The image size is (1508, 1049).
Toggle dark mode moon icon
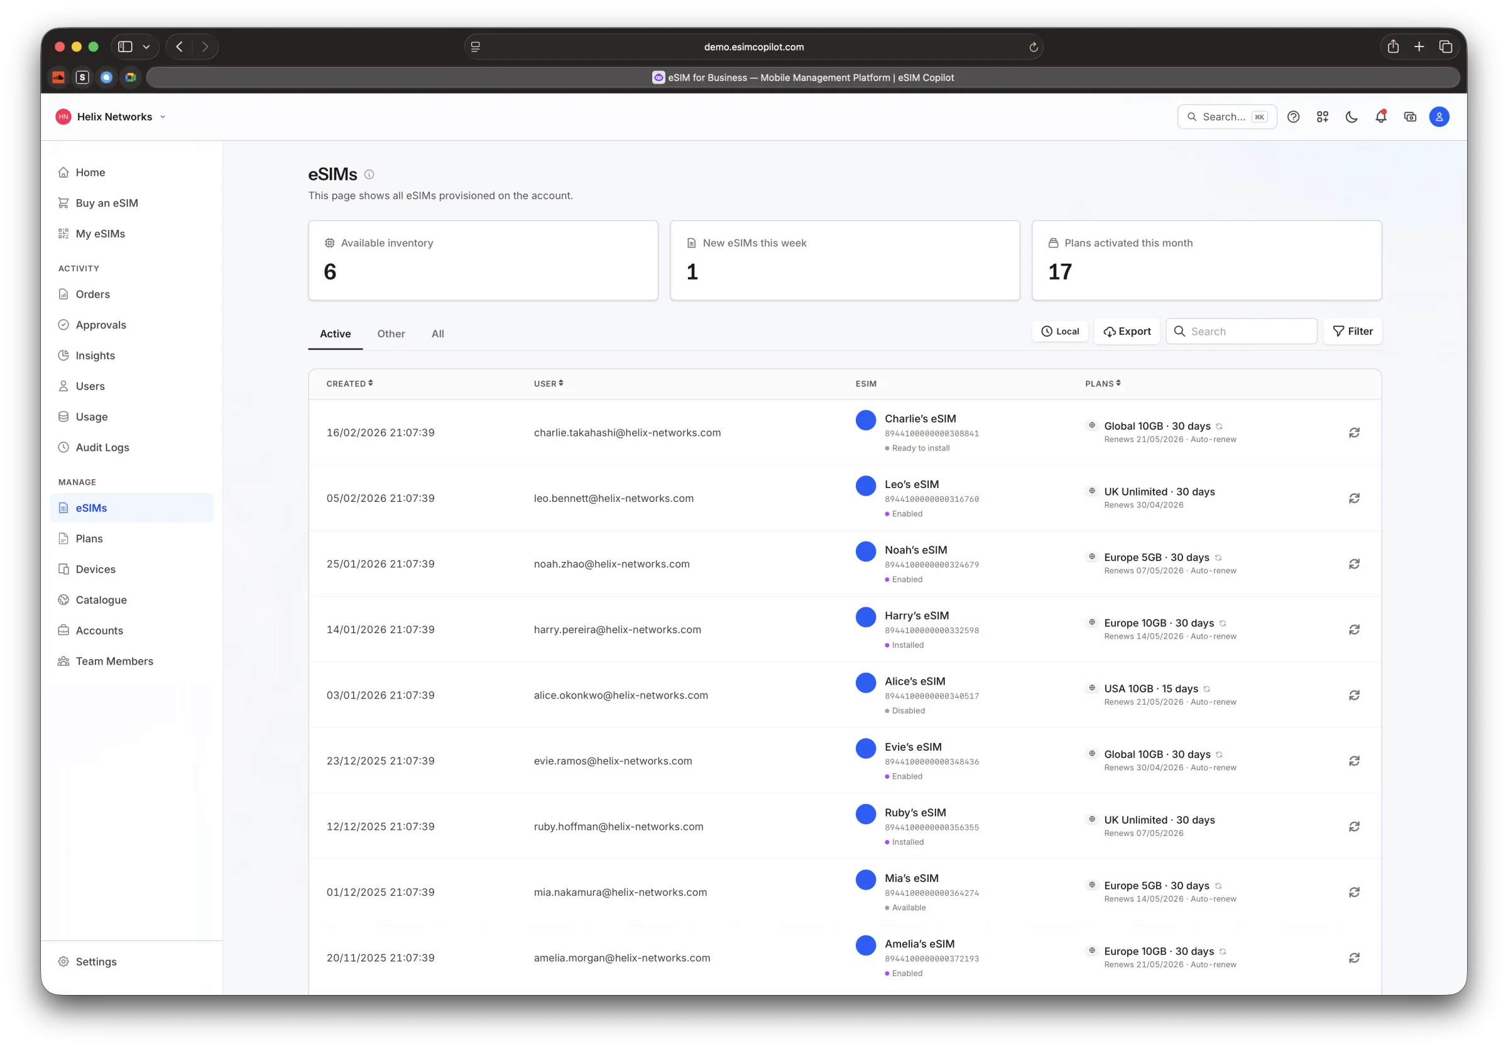click(1352, 117)
